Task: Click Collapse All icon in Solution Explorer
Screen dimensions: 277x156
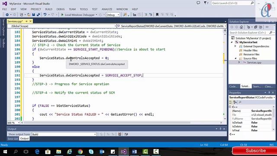Action: point(255,27)
